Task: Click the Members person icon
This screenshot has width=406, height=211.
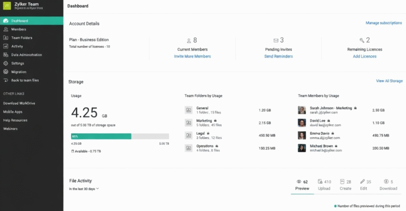Action: tap(6, 29)
